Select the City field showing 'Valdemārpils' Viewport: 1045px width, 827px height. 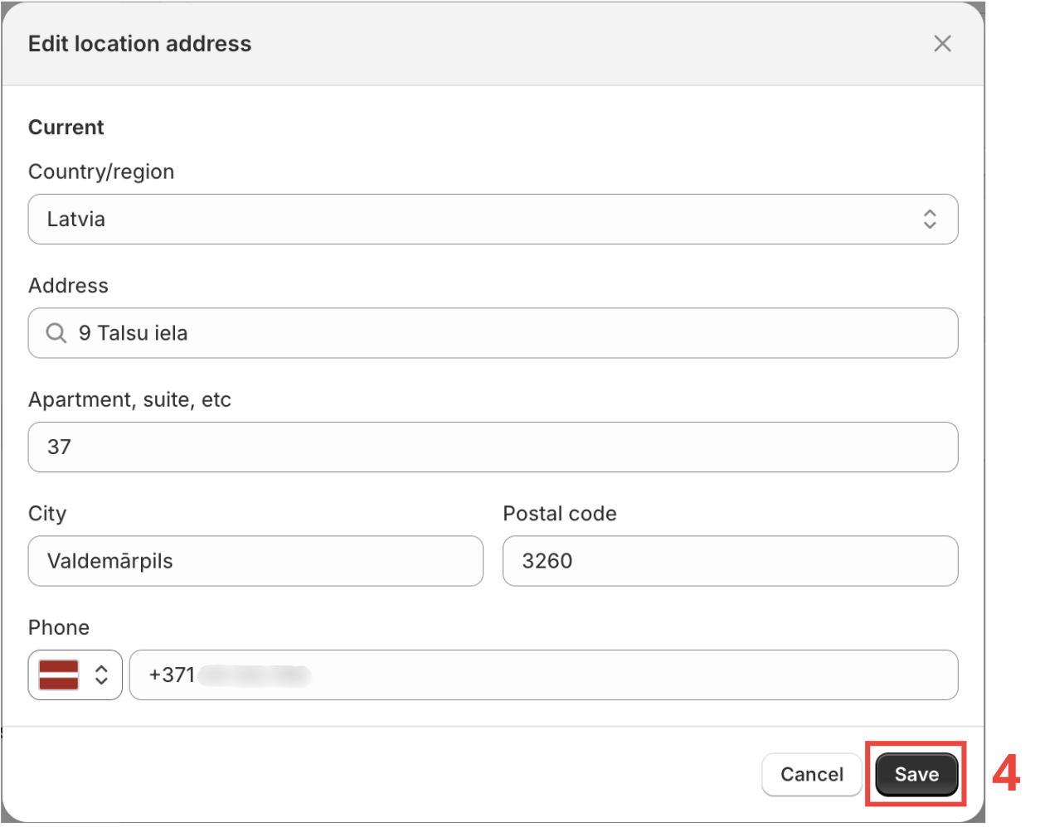[x=255, y=561]
